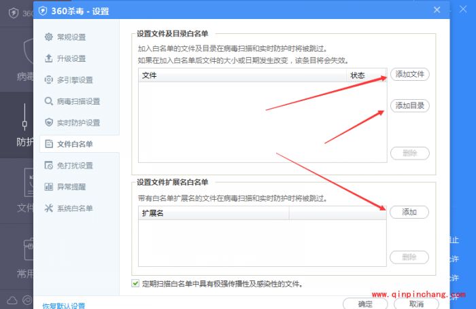Viewport: 476px width, 309px height.
Task: Click the tools icon beside 系统白名单
Action: pos(48,208)
